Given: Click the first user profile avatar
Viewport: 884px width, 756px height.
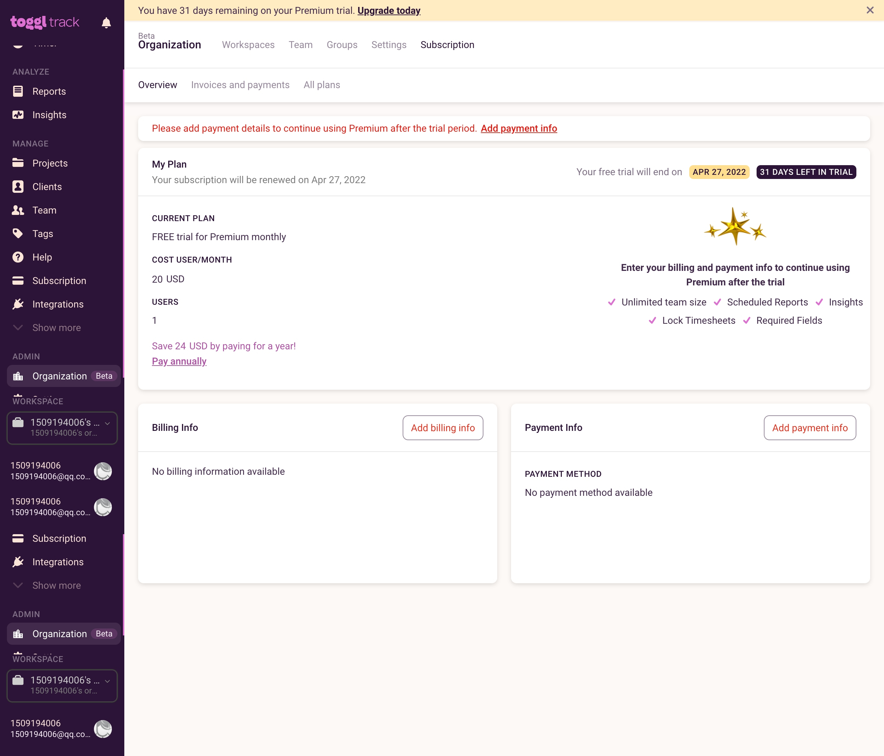Looking at the screenshot, I should coord(103,471).
